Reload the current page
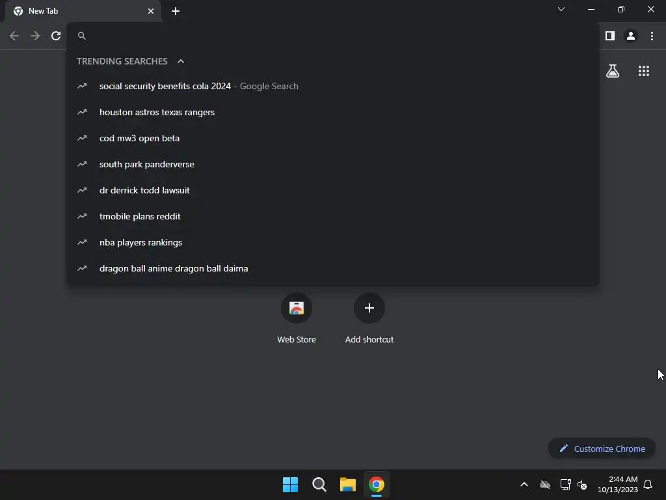The width and height of the screenshot is (666, 500). coord(56,36)
